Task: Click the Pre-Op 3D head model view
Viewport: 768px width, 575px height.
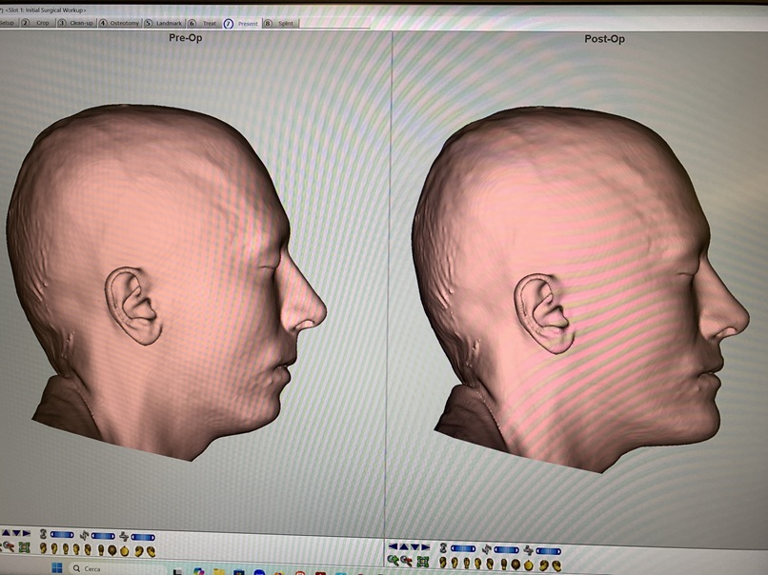Action: click(167, 284)
